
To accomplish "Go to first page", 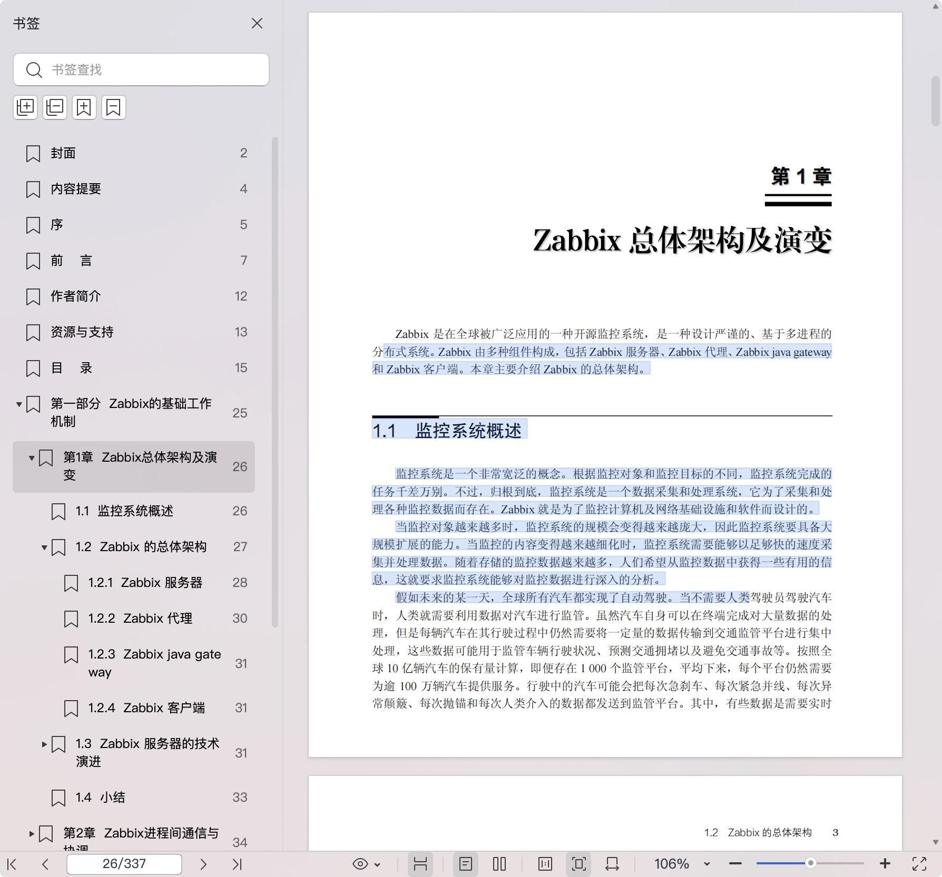I will pyautogui.click(x=13, y=864).
